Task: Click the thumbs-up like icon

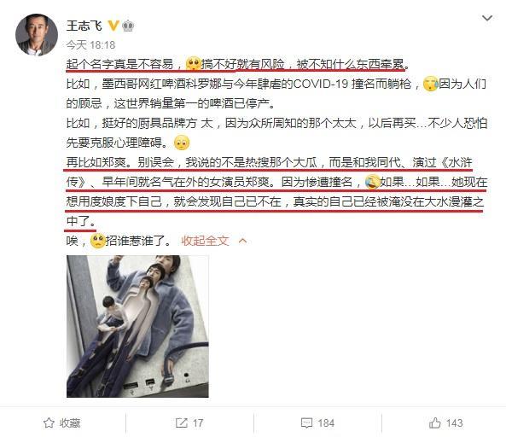Action: click(x=434, y=422)
